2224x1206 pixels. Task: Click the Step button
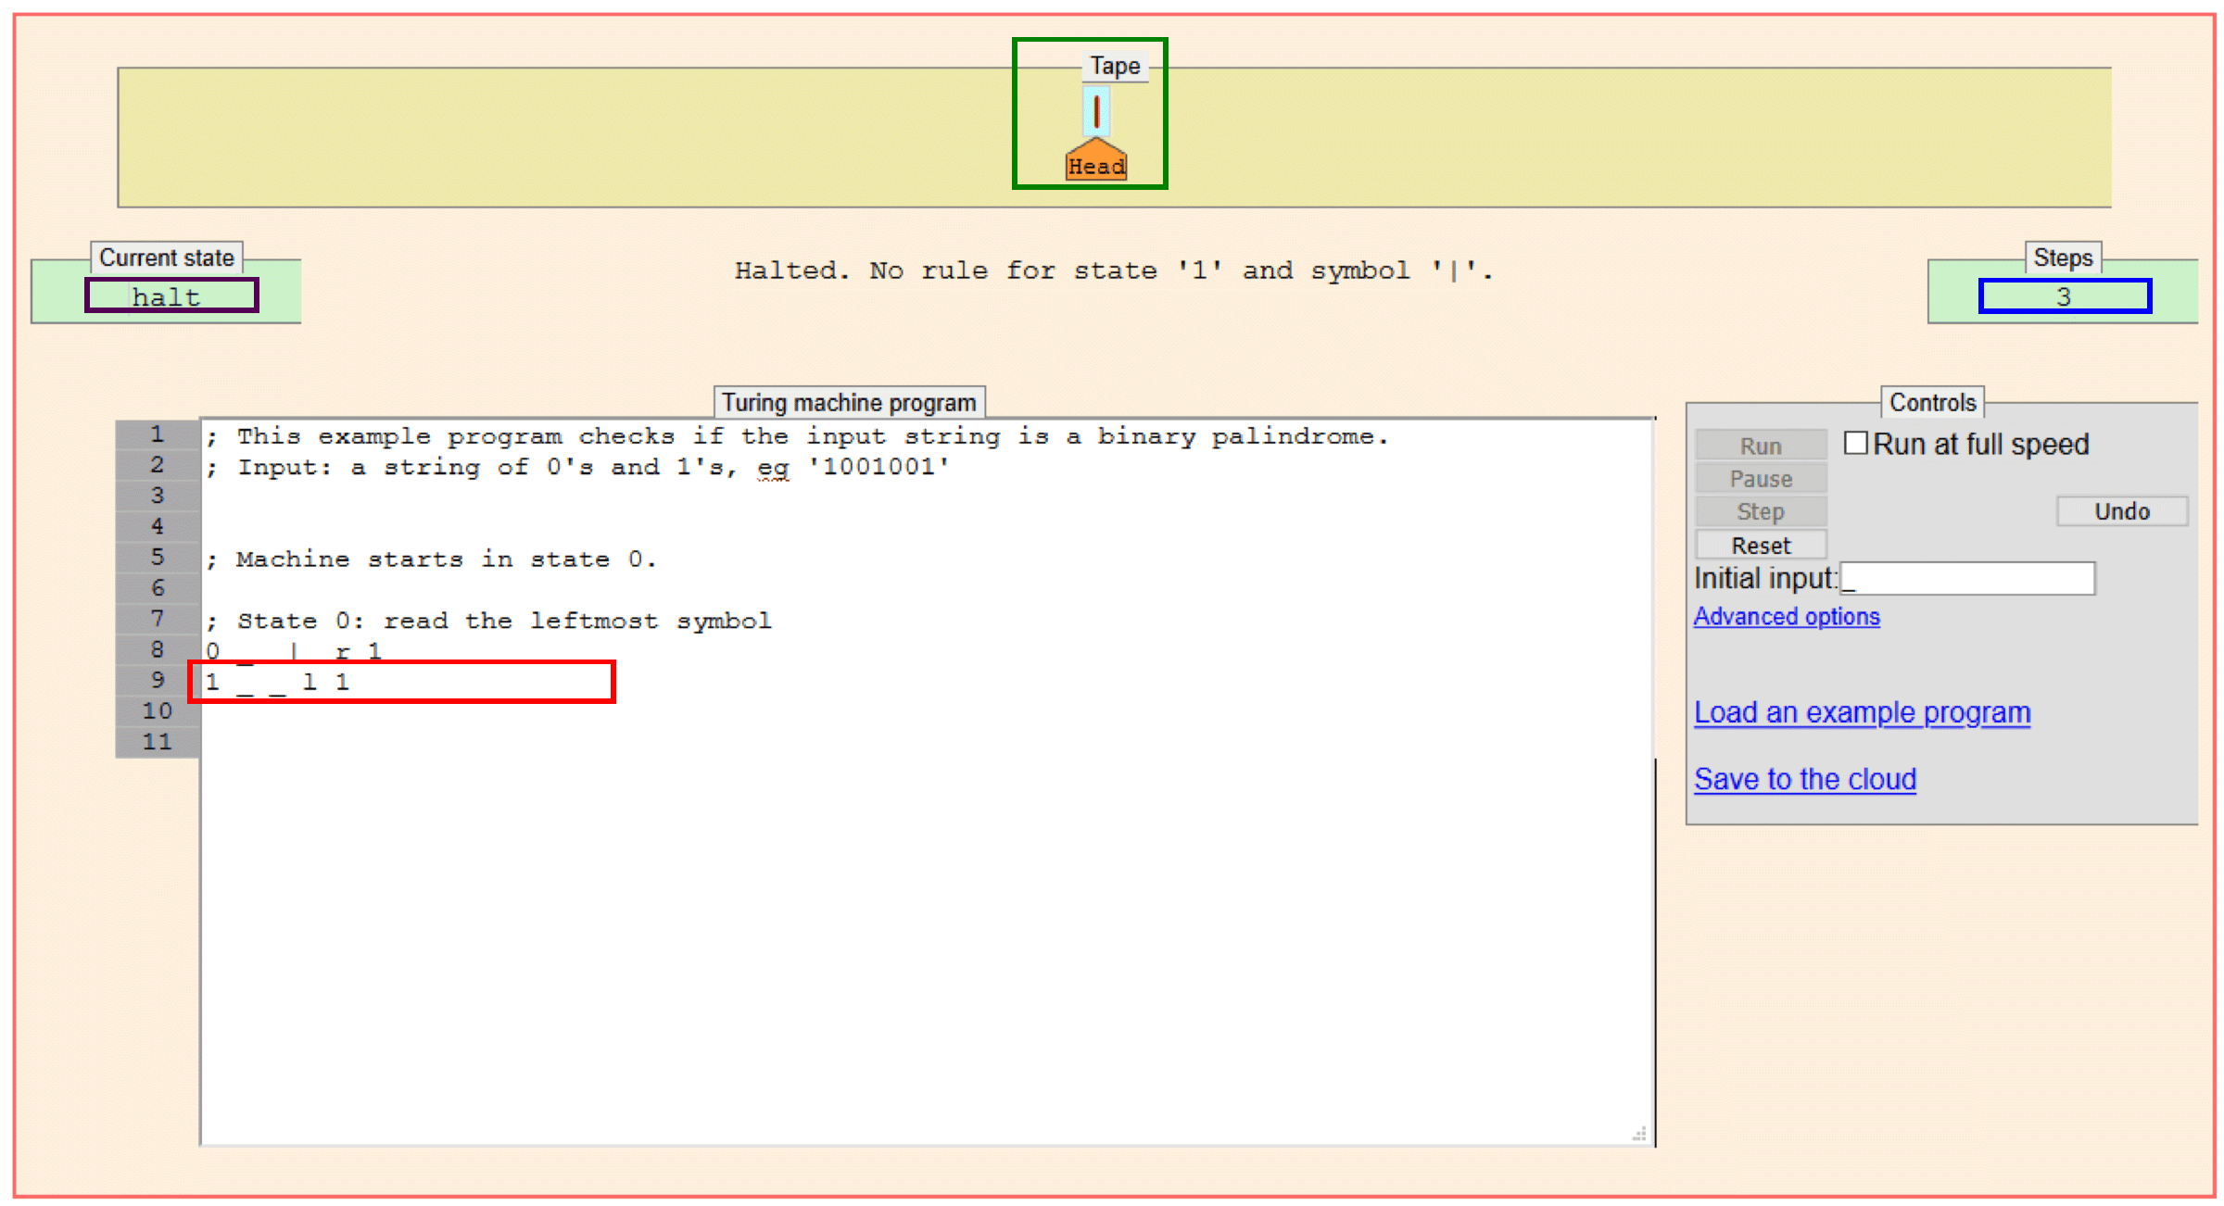tap(1760, 511)
